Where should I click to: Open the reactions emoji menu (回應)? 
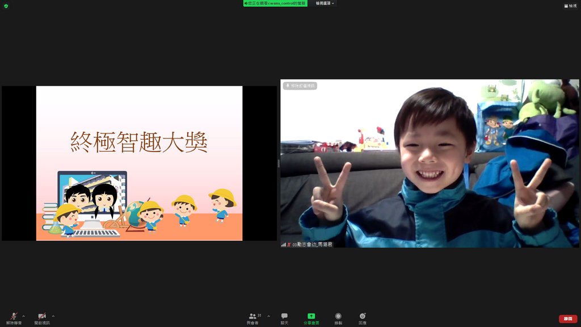pos(362,318)
